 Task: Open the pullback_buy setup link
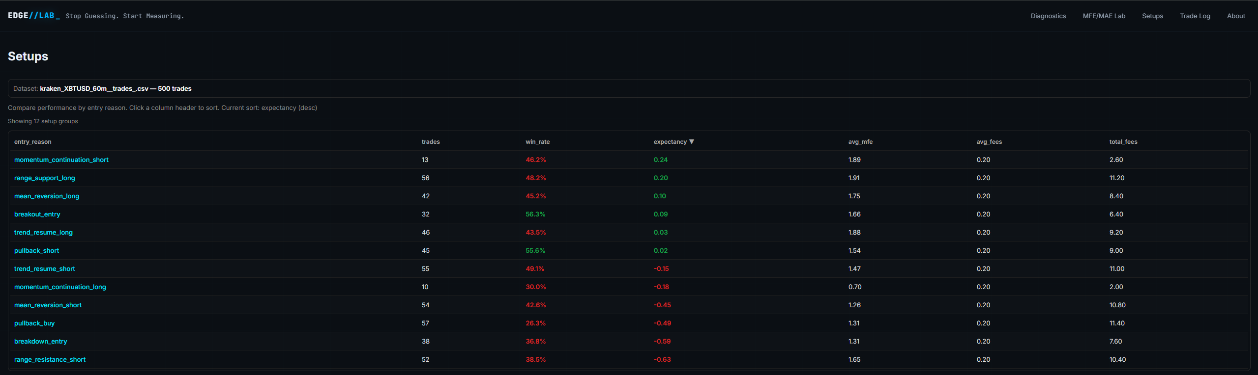[x=34, y=323]
